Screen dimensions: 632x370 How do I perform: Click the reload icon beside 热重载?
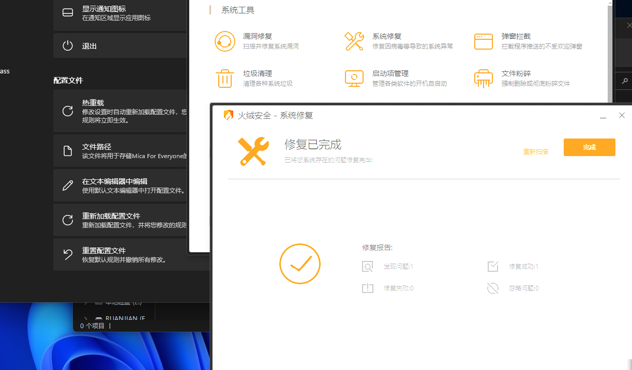point(68,111)
